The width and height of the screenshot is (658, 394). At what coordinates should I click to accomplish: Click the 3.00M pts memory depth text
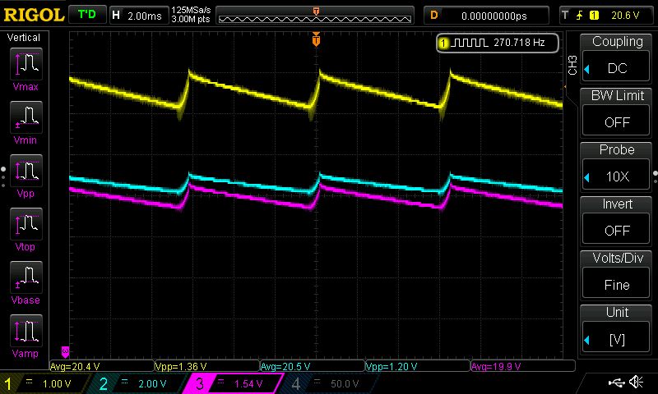click(191, 19)
